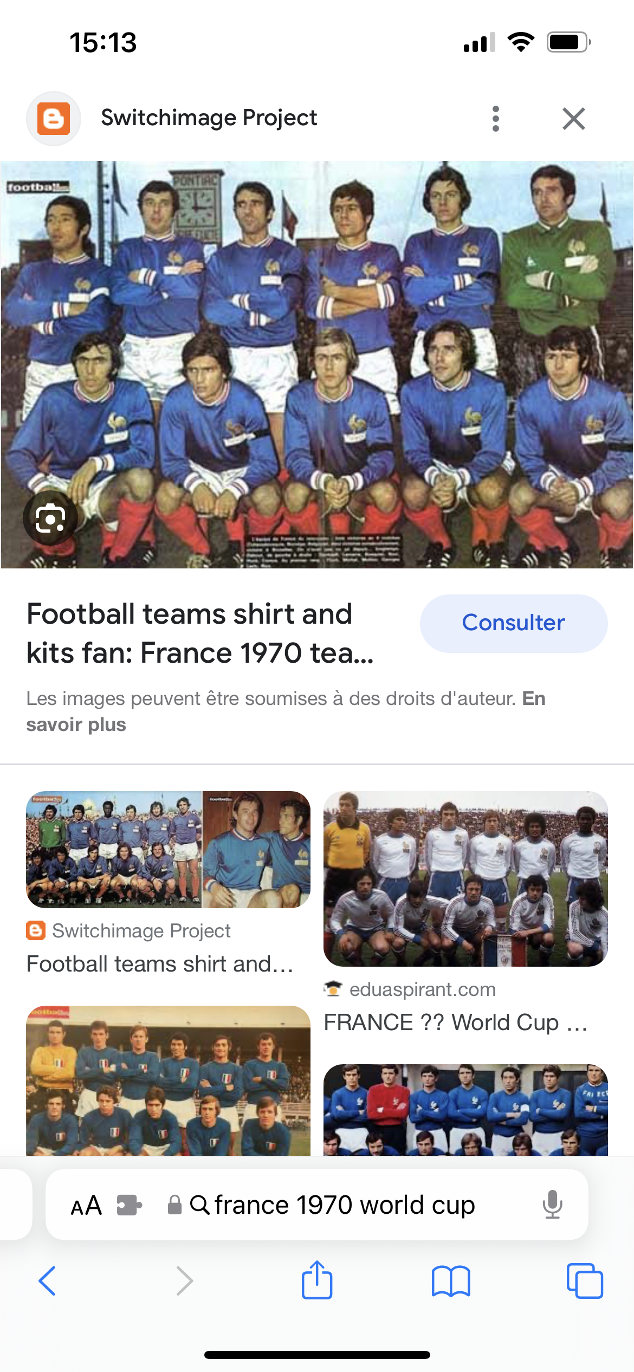Open Safari bookmarks book icon
This screenshot has width=634, height=1372.
pyautogui.click(x=451, y=1281)
